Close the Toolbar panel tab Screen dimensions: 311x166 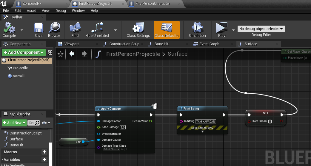pyautogui.click(x=42, y=17)
